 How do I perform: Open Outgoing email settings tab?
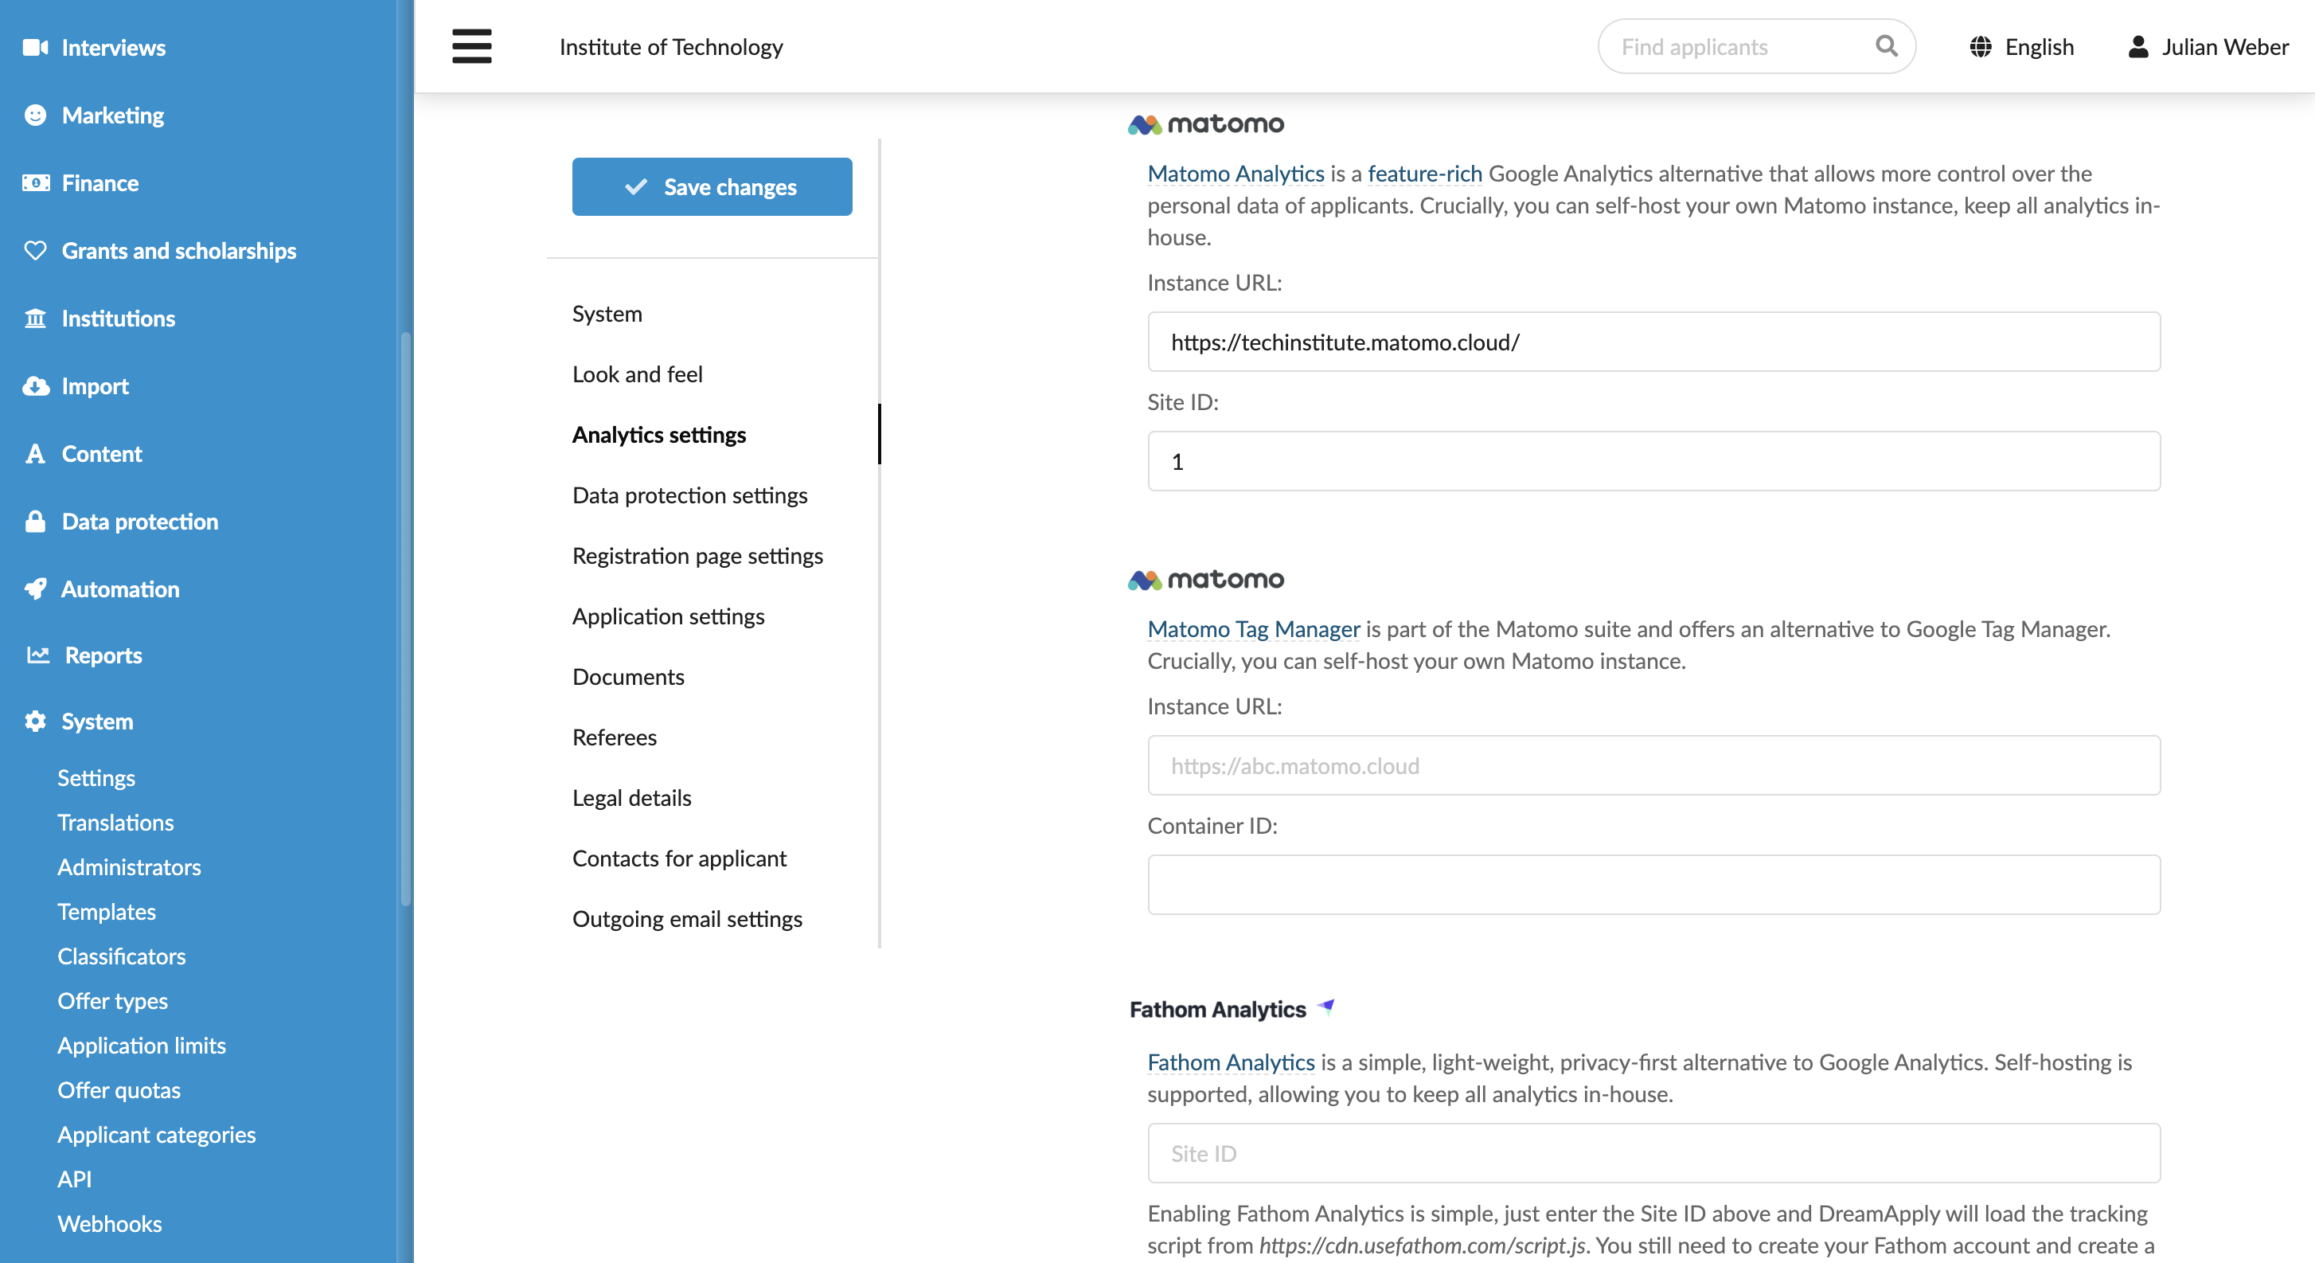[x=688, y=919]
